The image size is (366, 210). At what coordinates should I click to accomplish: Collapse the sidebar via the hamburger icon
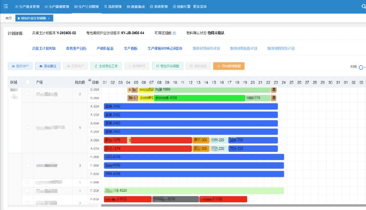pyautogui.click(x=6, y=7)
